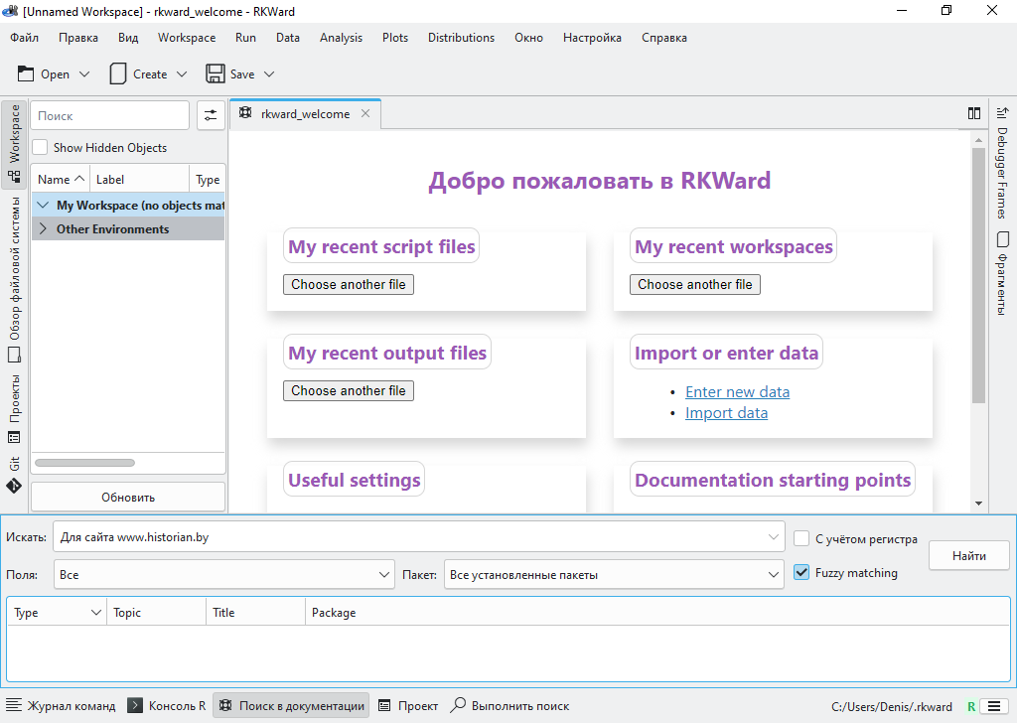The image size is (1017, 723).
Task: Disable the Fuzzy matching checkbox
Action: pyautogui.click(x=802, y=573)
